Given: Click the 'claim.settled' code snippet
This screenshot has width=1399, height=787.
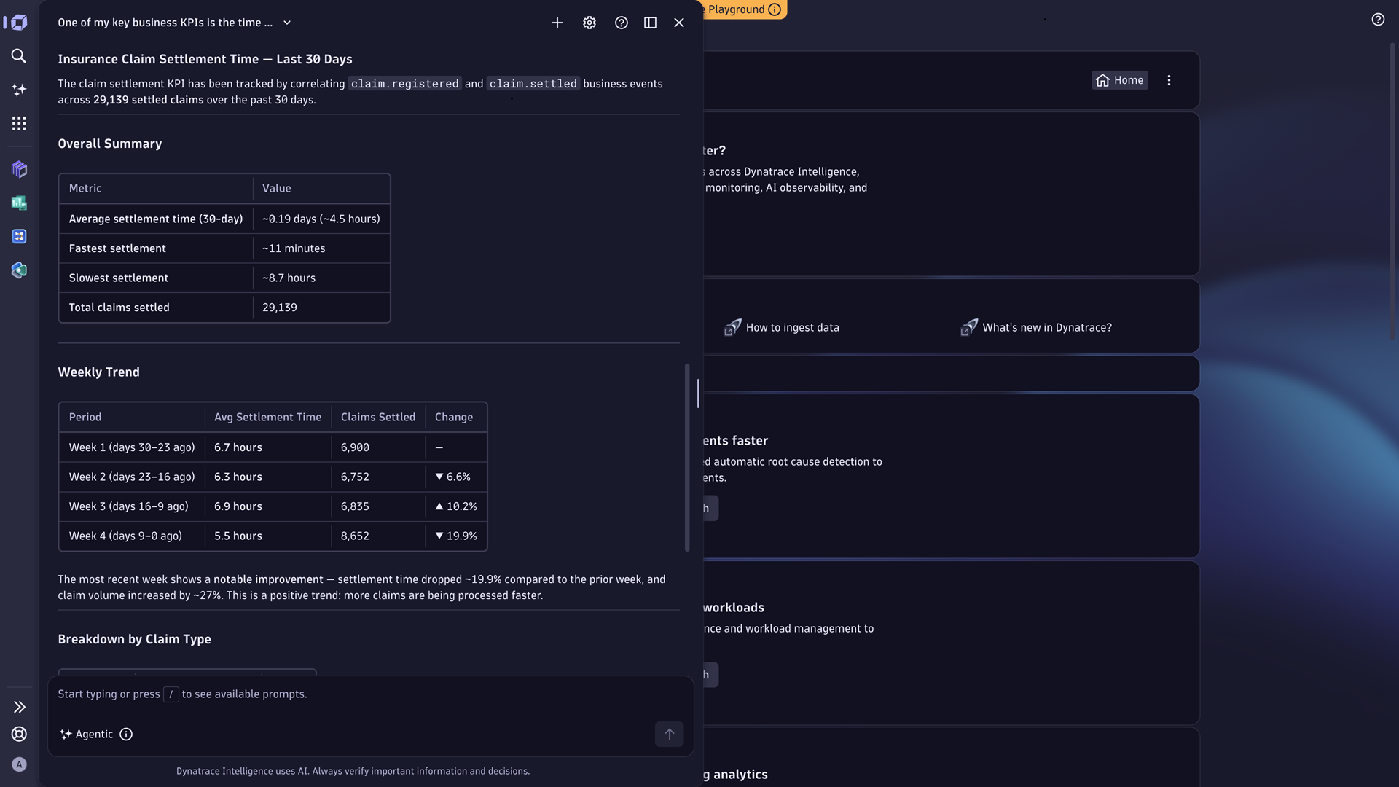Looking at the screenshot, I should click(533, 84).
